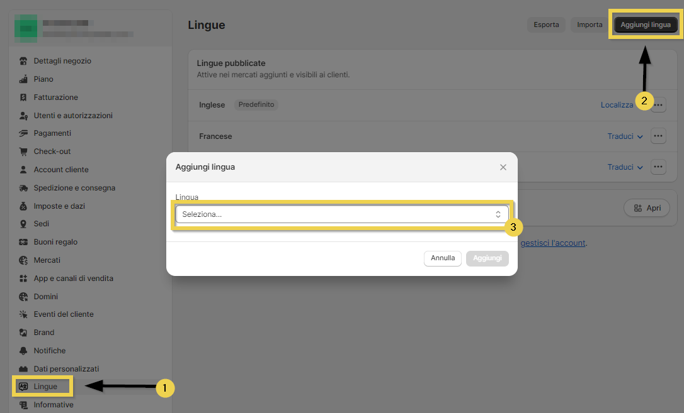The width and height of the screenshot is (684, 413).
Task: Click the Apri button
Action: click(x=647, y=208)
